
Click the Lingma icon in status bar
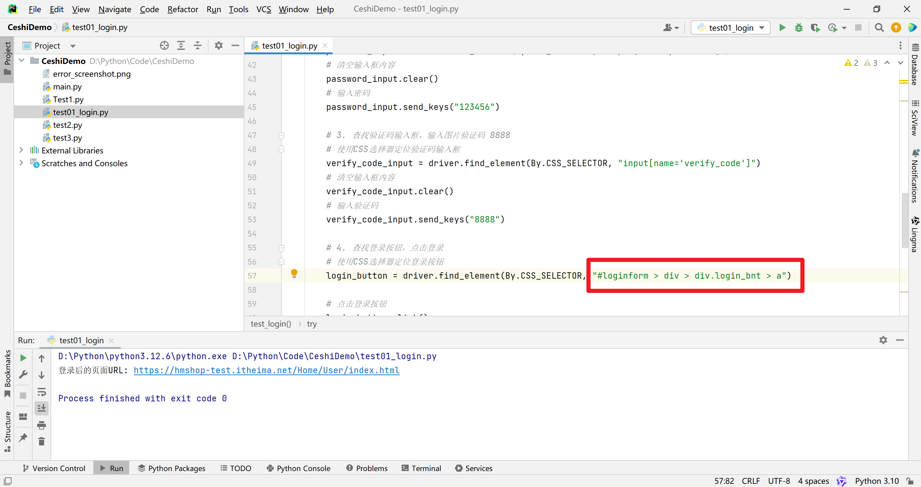point(842,481)
